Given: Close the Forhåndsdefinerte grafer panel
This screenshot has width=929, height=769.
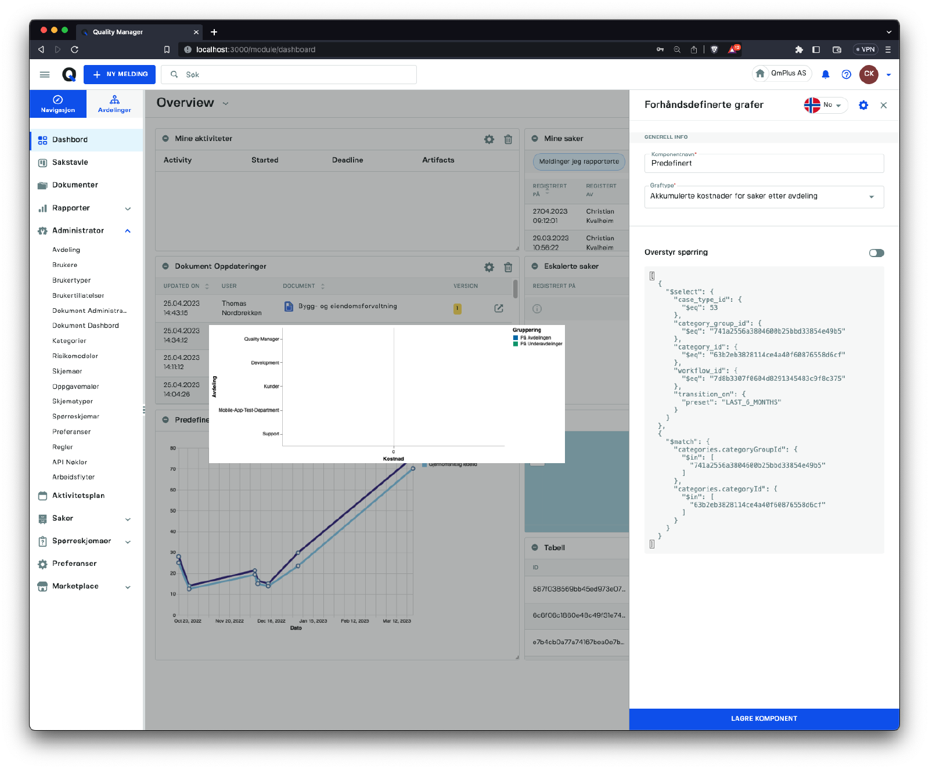Looking at the screenshot, I should click(883, 105).
